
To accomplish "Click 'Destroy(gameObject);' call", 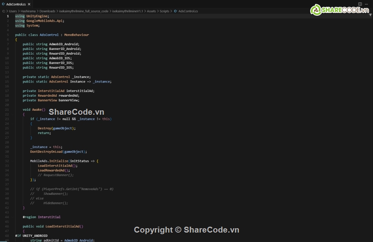I will pyautogui.click(x=57, y=128).
